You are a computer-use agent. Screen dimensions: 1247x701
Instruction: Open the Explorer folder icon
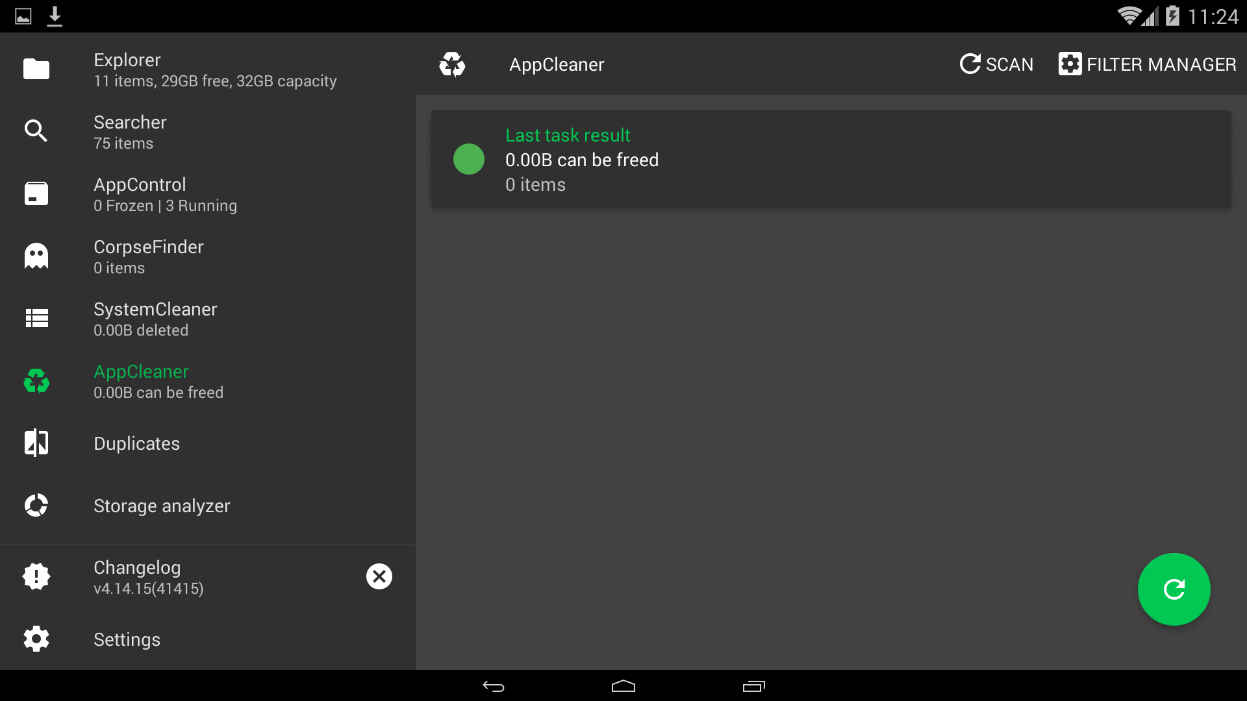tap(36, 69)
